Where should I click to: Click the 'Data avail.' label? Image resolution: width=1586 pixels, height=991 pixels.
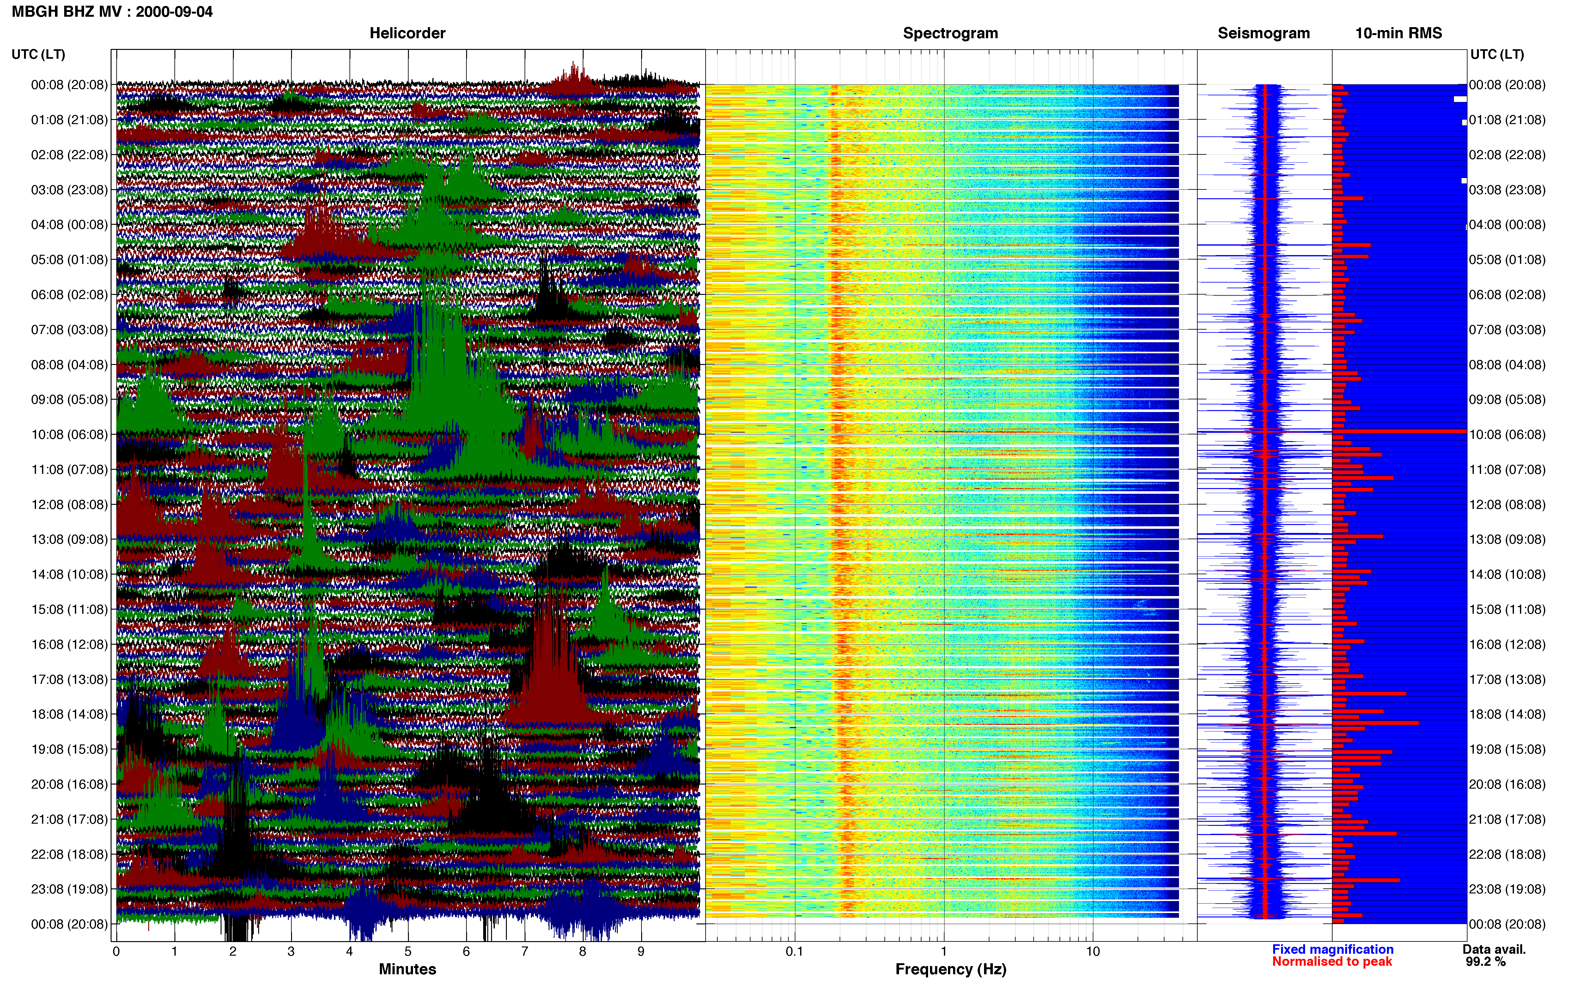tap(1495, 950)
